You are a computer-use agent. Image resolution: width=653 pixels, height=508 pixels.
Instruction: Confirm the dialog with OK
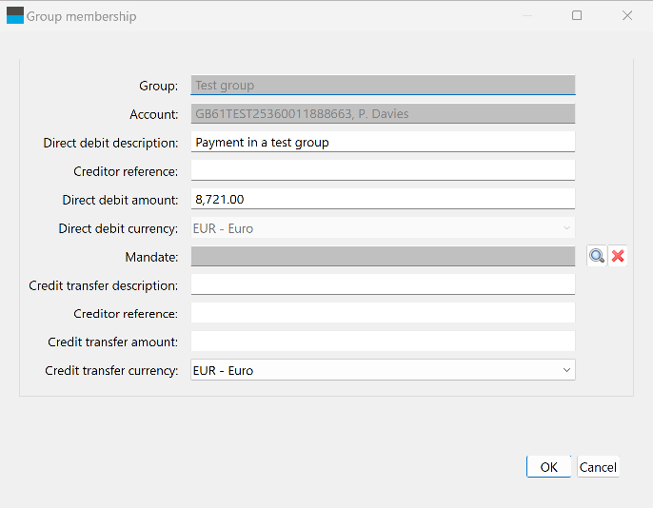pyautogui.click(x=548, y=466)
